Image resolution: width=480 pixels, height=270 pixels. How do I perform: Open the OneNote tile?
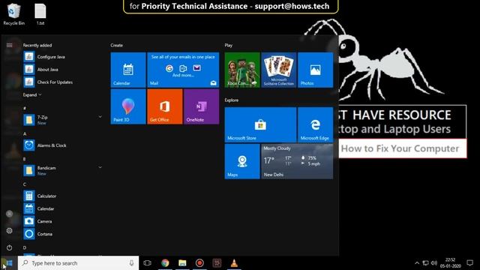pos(202,106)
